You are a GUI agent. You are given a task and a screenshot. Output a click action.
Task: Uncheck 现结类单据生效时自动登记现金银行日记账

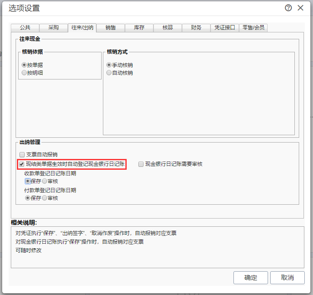click(22, 164)
